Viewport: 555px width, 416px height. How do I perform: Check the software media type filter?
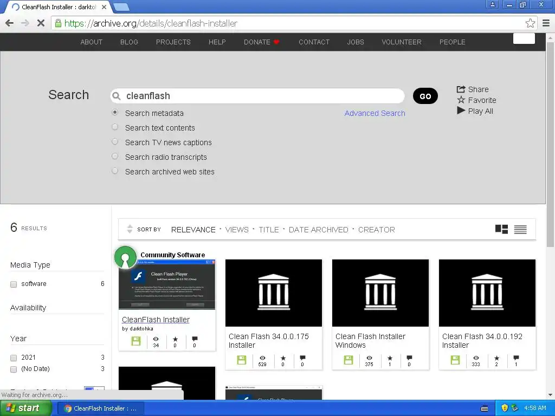click(x=14, y=284)
